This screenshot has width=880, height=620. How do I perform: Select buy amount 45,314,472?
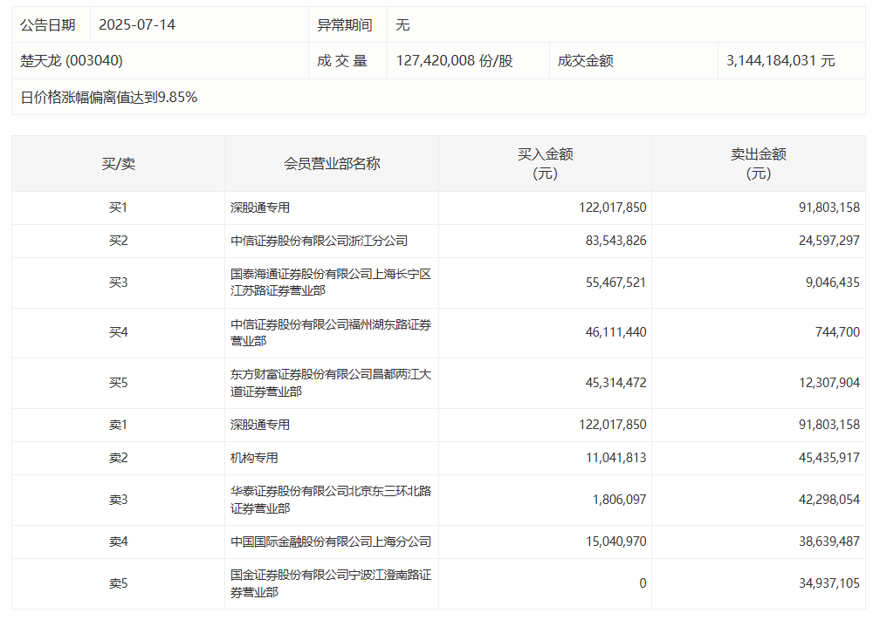(615, 383)
